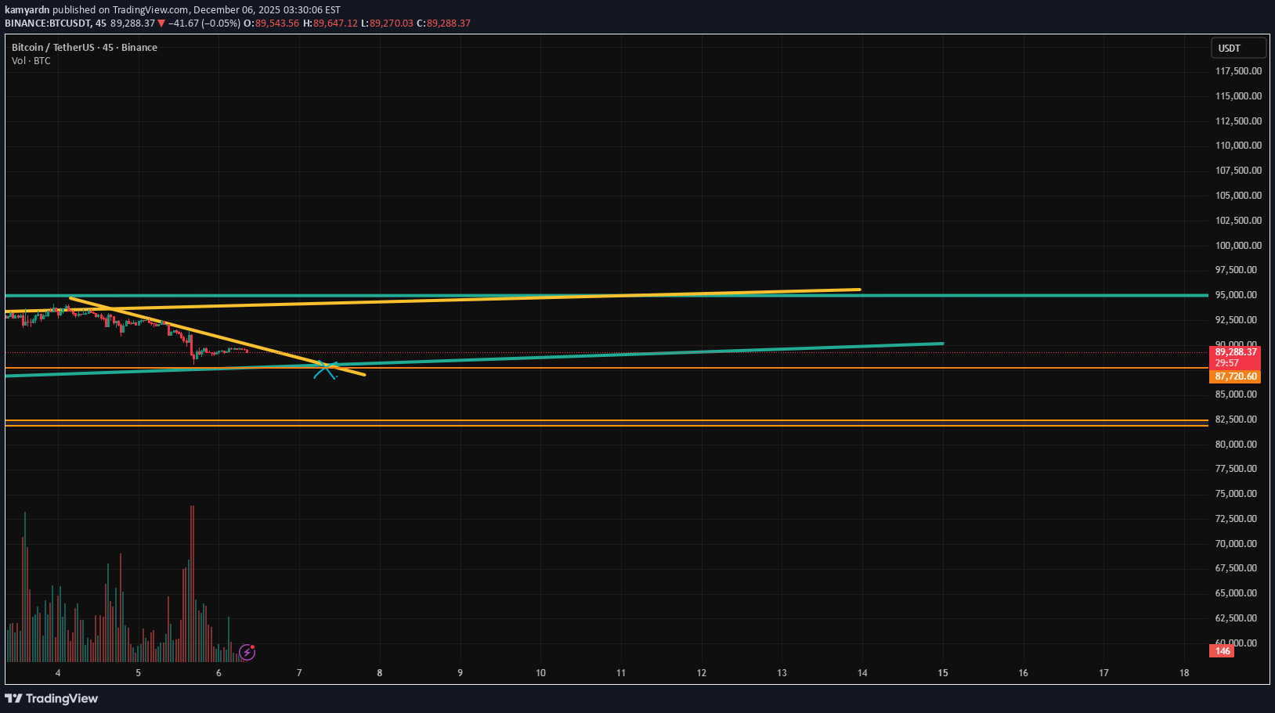Click the date label 4 on time axis
Screen dimensions: 1275x713
[58, 673]
